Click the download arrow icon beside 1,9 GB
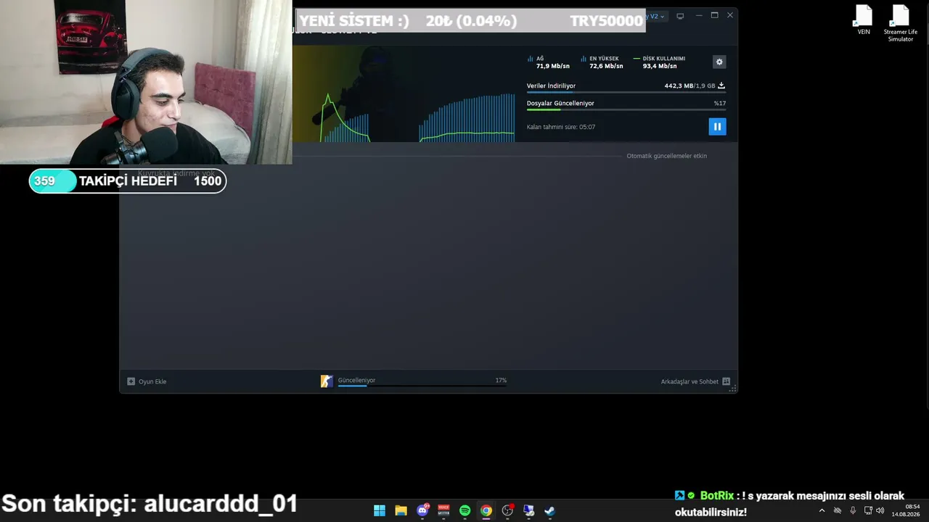This screenshot has width=929, height=522. [x=721, y=86]
